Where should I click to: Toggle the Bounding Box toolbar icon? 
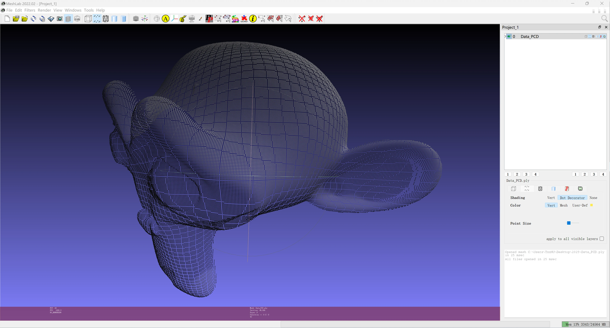88,19
